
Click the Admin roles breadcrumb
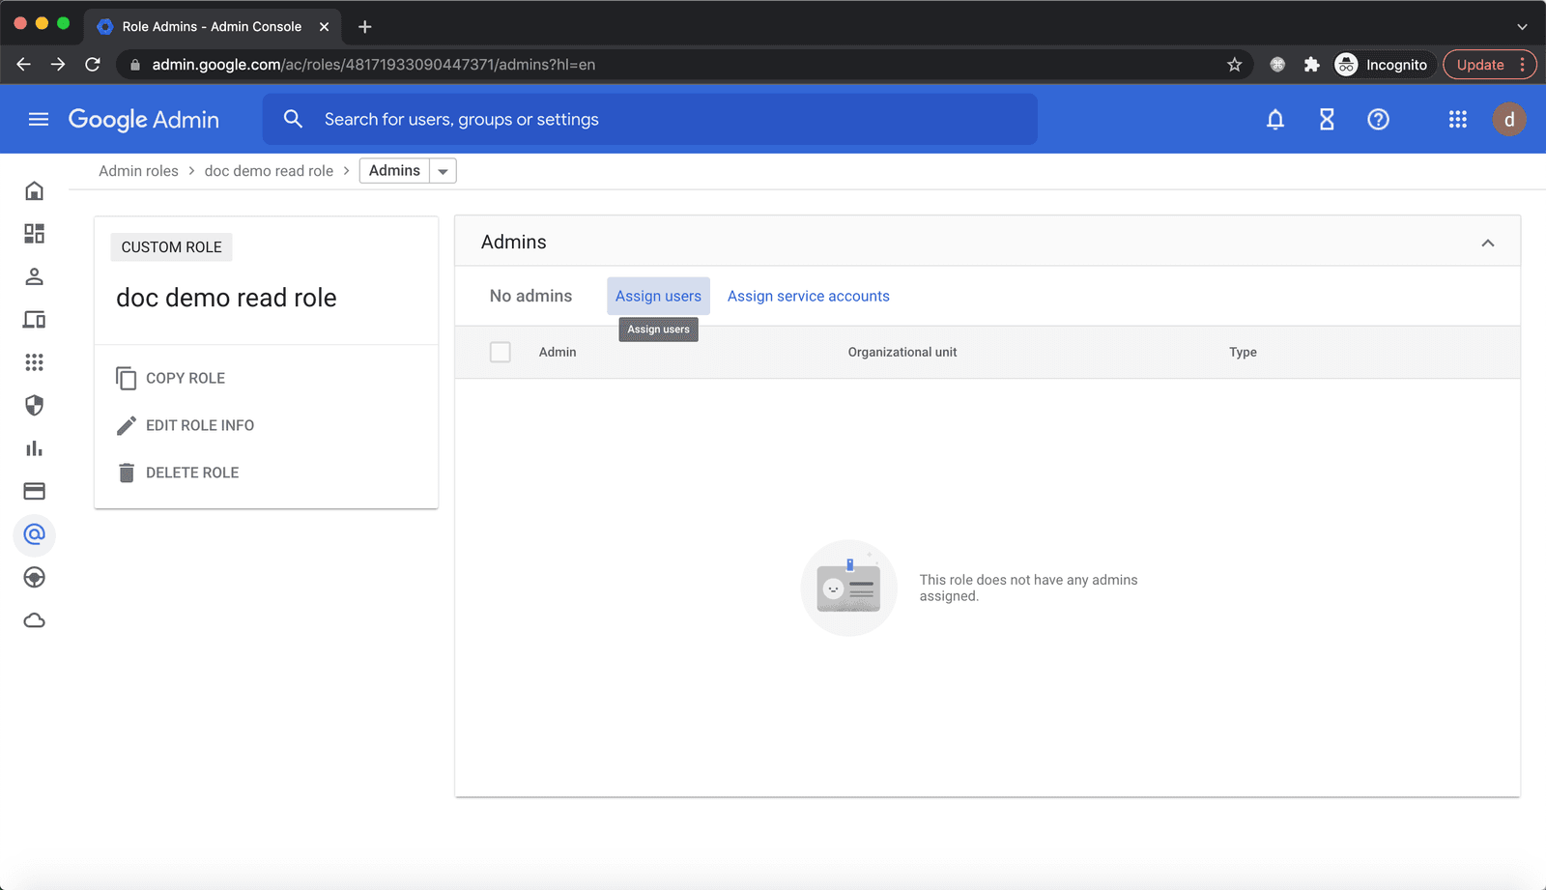138,171
